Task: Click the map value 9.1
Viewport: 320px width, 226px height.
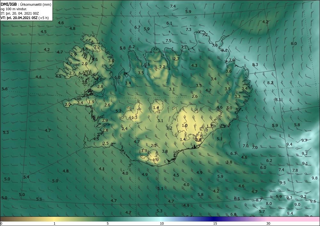Action: pyautogui.click(x=305, y=164)
